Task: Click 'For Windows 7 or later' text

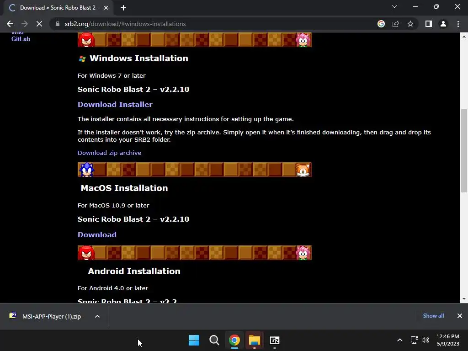Action: click(x=112, y=75)
